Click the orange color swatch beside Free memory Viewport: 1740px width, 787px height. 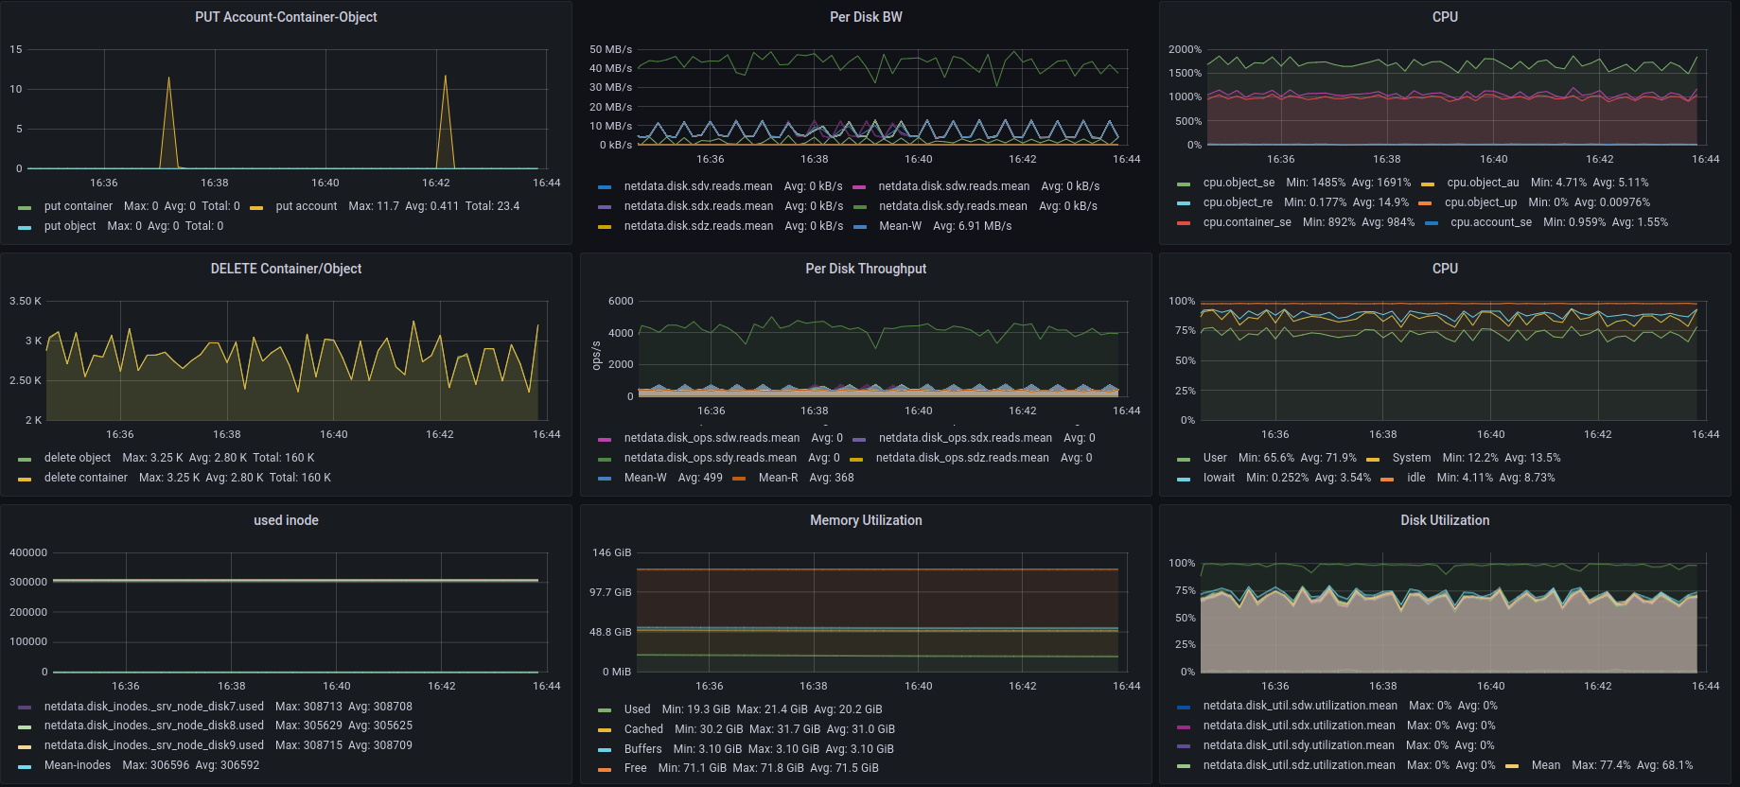(x=605, y=769)
